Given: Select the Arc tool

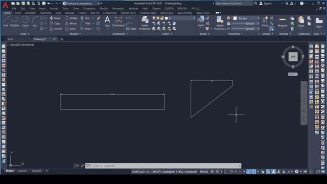Looking at the screenshot, I should tap(35, 21).
